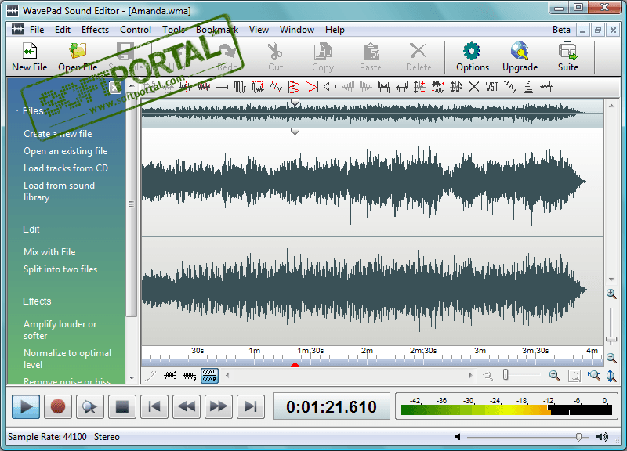Click the tall sine wave effect icon
This screenshot has height=451, width=627.
(240, 87)
